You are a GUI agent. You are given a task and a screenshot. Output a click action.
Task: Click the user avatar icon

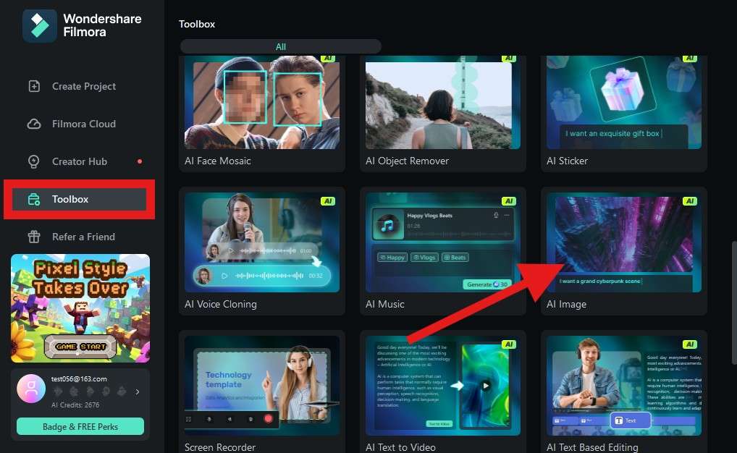(x=31, y=389)
